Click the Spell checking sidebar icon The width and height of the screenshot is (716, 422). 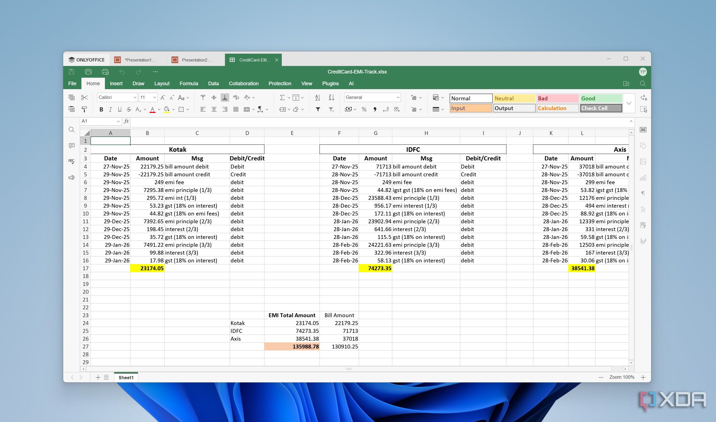pos(71,161)
